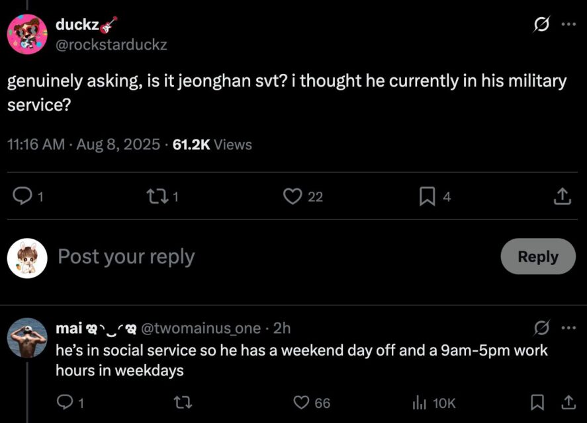Open the @twomainus_one profile link
This screenshot has width=587, height=423.
(201, 328)
